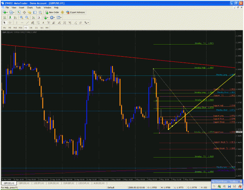
Task: Expand the Profiles dropdown arrow
Action: coord(14,12)
